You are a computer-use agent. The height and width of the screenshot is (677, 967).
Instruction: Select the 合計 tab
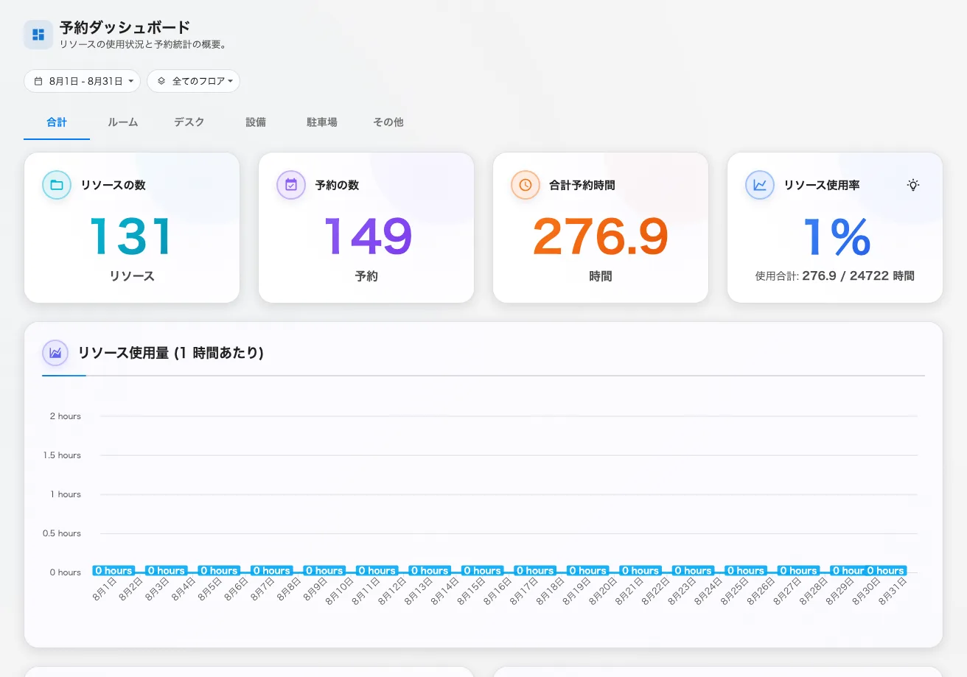57,122
